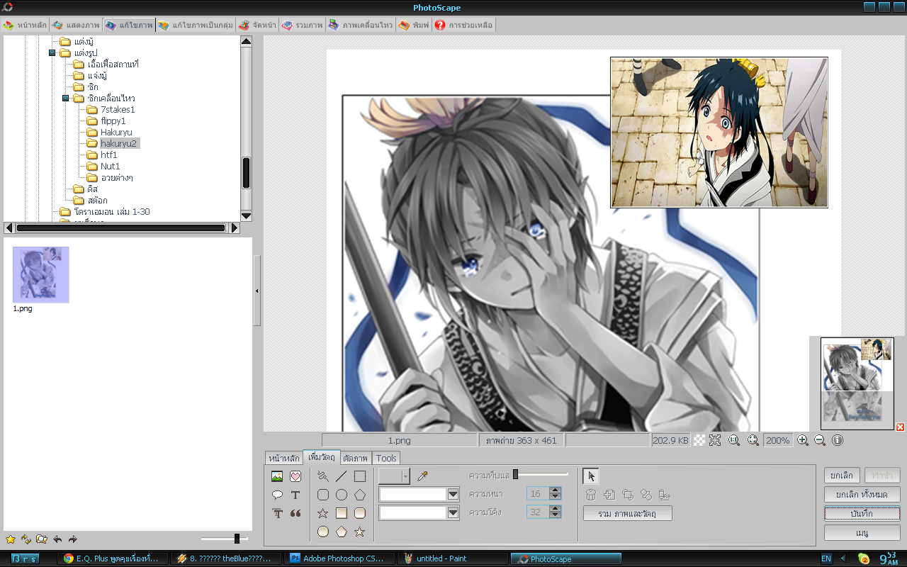Select the filled rounded square shape
Image resolution: width=907 pixels, height=567 pixels.
(360, 513)
